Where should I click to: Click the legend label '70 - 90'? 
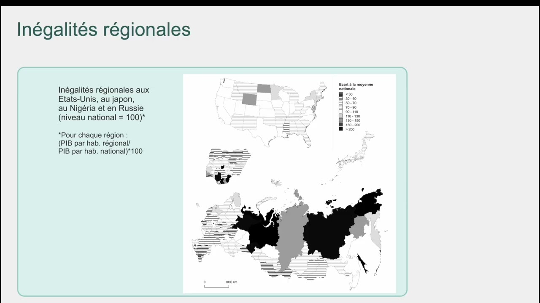pyautogui.click(x=351, y=107)
